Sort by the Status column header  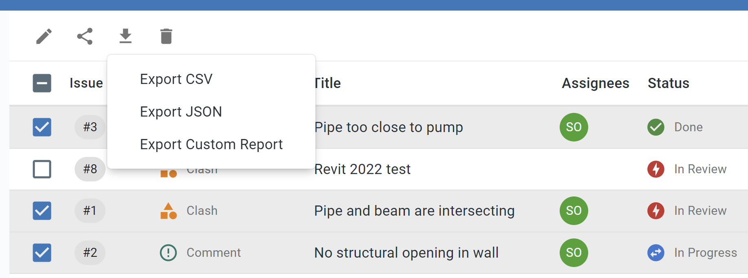pos(669,83)
